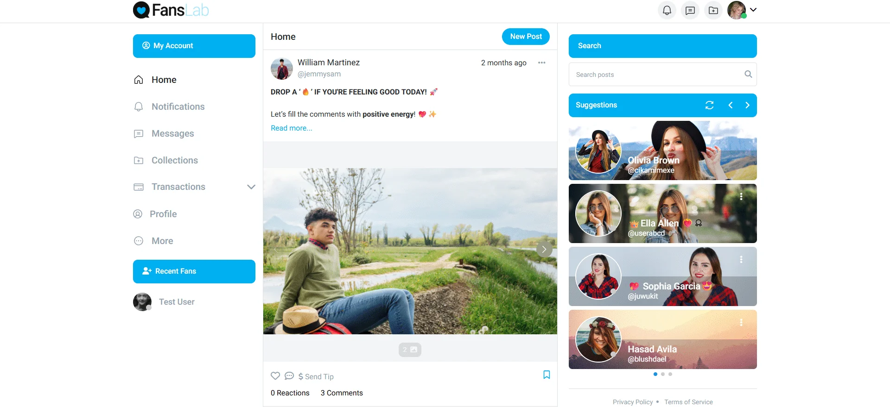Open Ella Allen card options menu
This screenshot has width=890, height=407.
pos(741,197)
